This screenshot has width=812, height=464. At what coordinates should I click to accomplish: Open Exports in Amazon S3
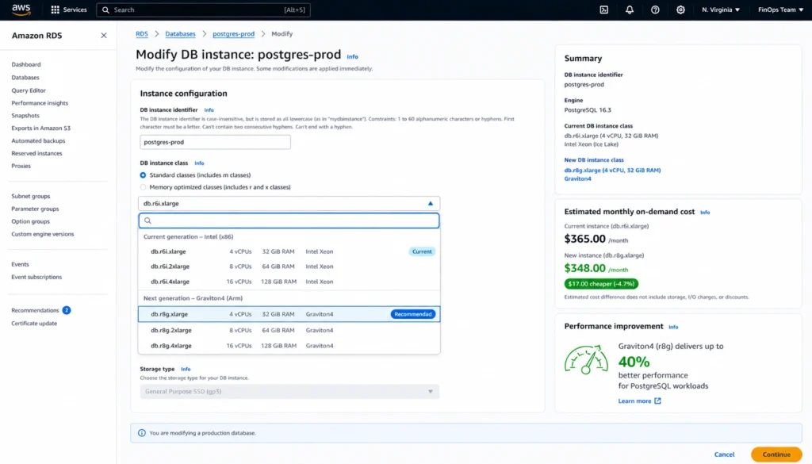coord(41,128)
